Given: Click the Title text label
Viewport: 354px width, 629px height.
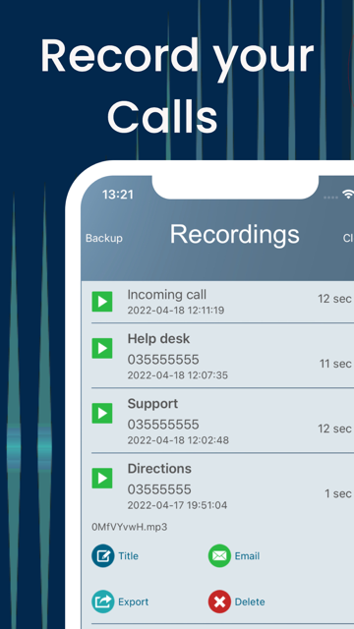Looking at the screenshot, I should [128, 556].
